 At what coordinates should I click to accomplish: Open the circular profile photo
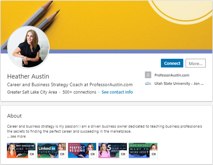click(x=28, y=47)
